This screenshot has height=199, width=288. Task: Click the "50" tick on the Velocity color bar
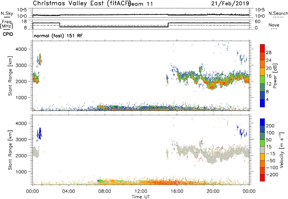(x=269, y=140)
